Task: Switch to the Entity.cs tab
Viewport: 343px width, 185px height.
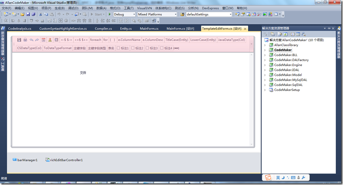Action: (126, 29)
